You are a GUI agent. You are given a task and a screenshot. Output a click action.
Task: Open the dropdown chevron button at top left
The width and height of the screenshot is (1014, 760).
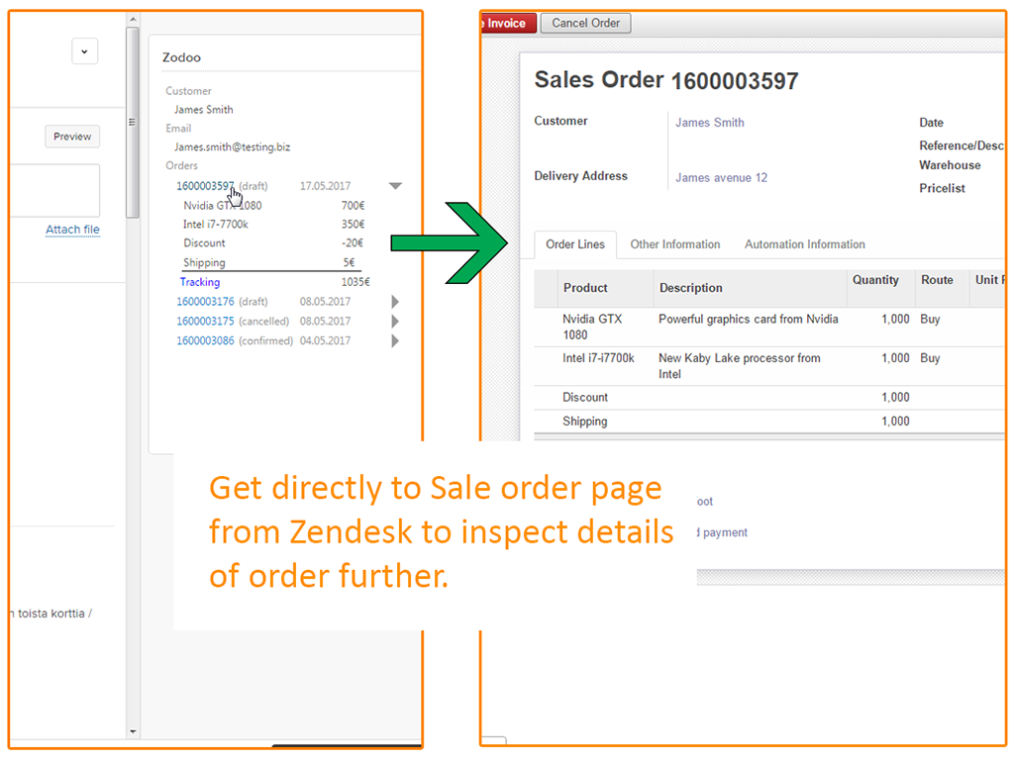(84, 51)
